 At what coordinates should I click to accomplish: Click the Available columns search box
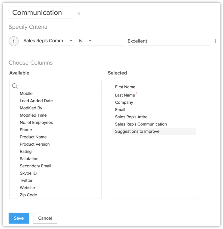59,86
